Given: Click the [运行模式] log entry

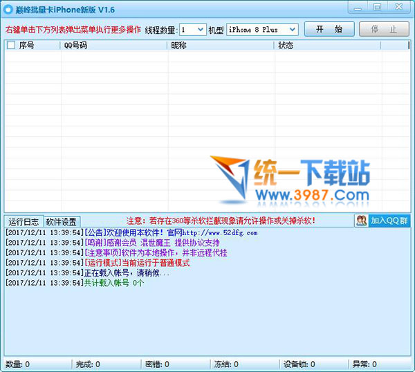Looking at the screenshot, I should (98, 263).
